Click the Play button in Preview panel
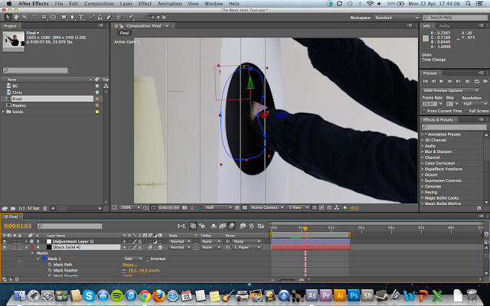The width and height of the screenshot is (490, 306). 442,81
